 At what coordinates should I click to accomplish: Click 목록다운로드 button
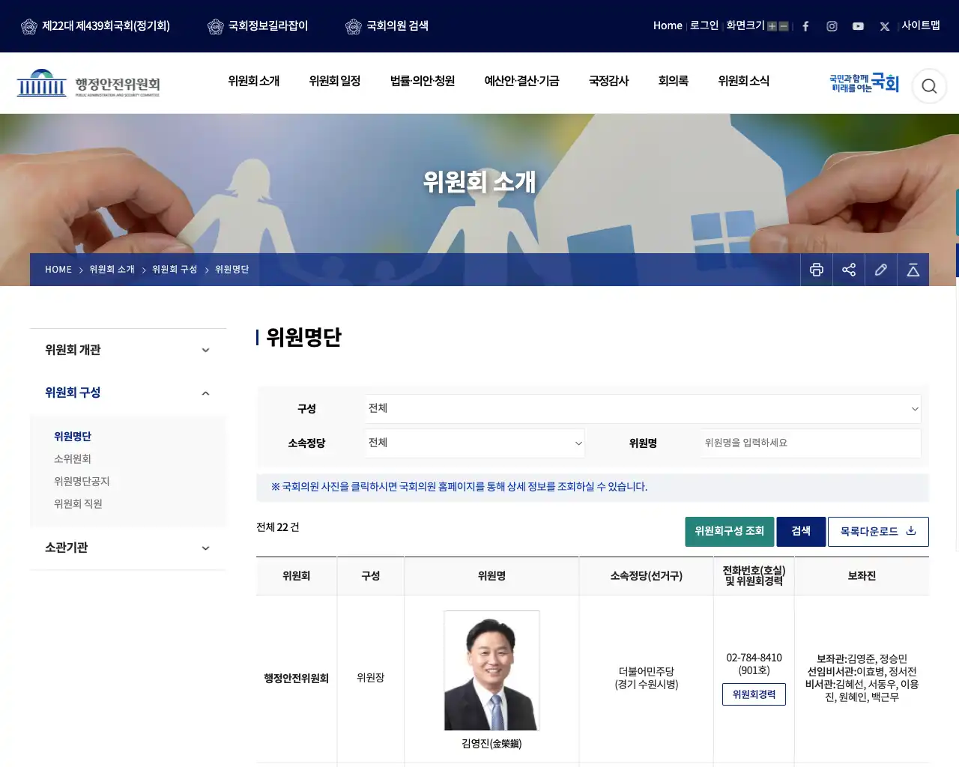pyautogui.click(x=878, y=532)
